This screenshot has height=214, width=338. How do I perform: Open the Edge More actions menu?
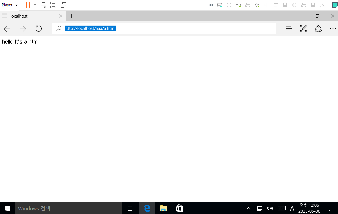click(x=333, y=28)
